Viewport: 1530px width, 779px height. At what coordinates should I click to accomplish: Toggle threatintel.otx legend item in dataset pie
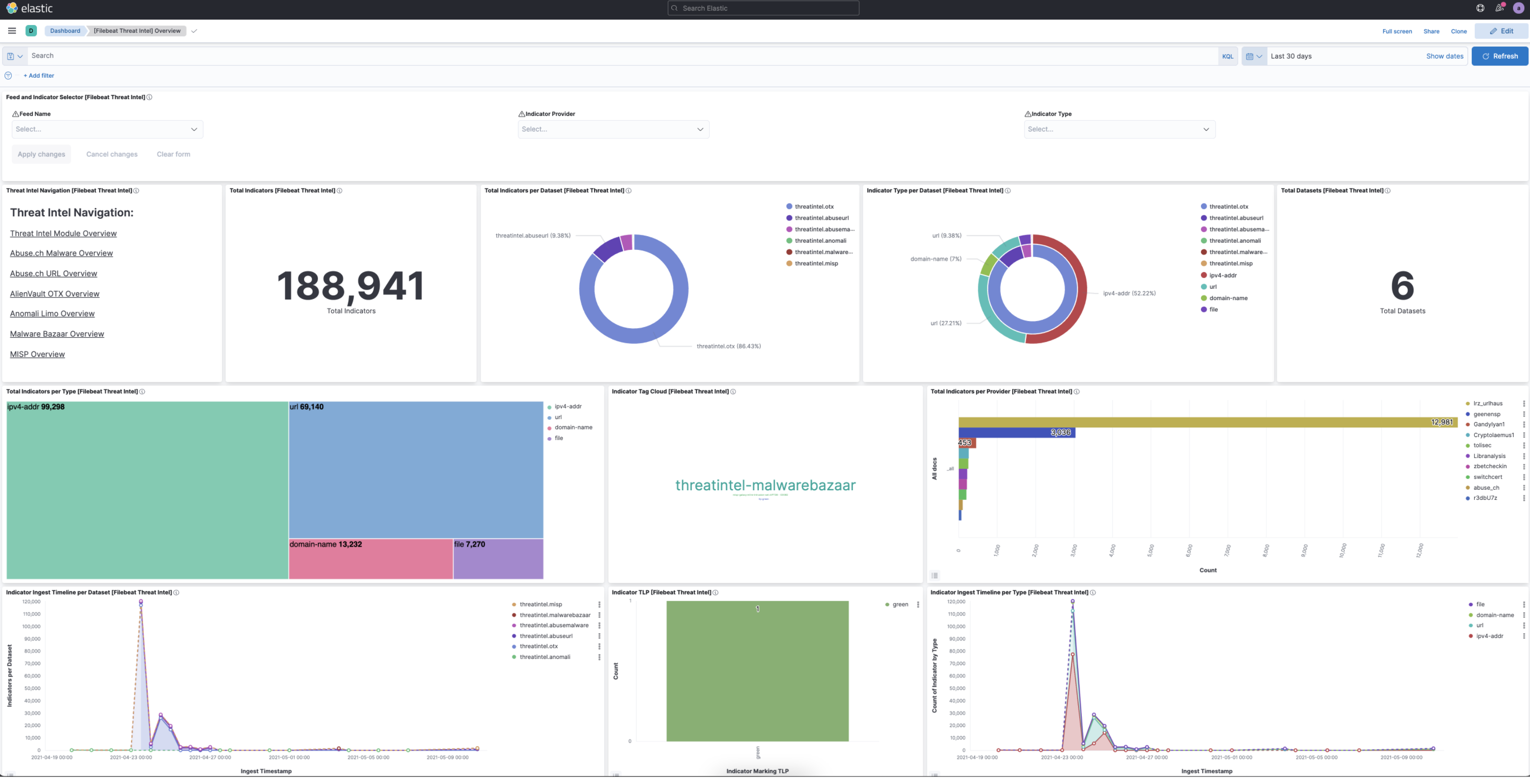pyautogui.click(x=814, y=207)
